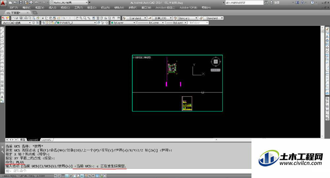This screenshot has height=178, width=330.
Task: Click the Save icon in quick access bar
Action: (20, 3)
